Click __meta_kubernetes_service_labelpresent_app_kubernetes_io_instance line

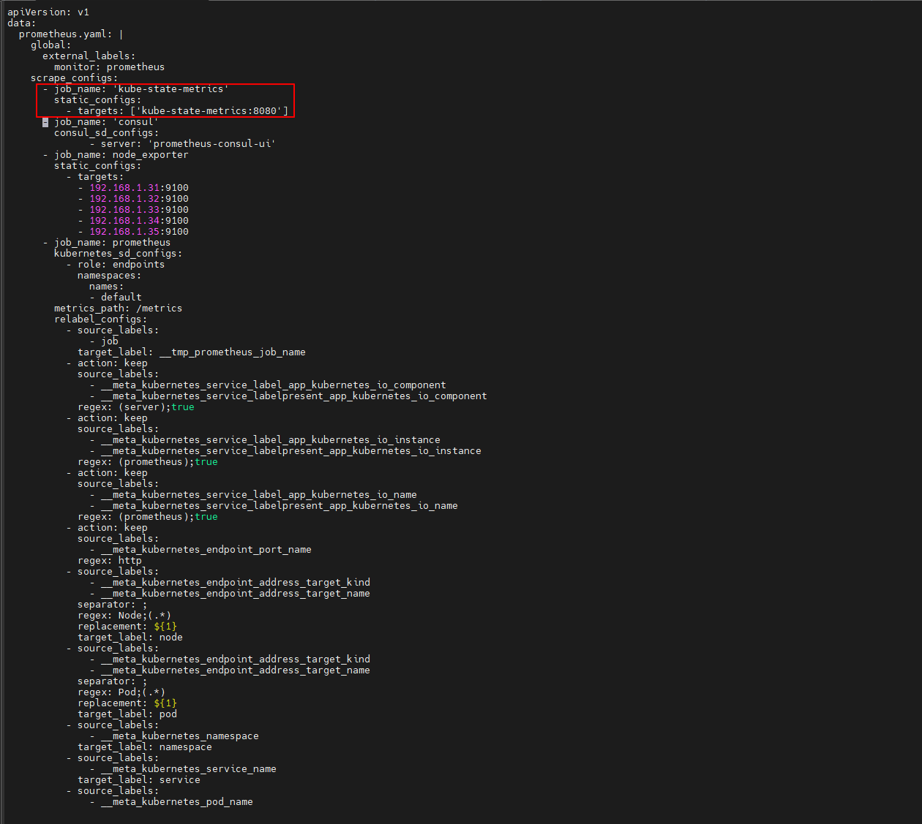[285, 451]
